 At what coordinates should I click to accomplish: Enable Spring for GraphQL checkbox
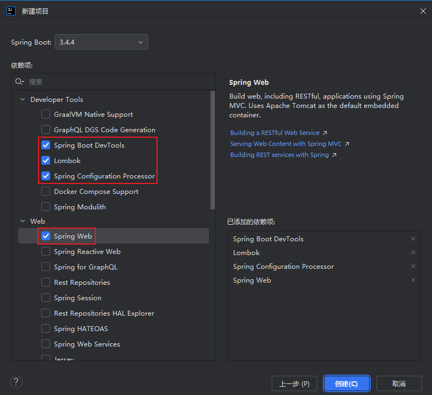pyautogui.click(x=46, y=267)
